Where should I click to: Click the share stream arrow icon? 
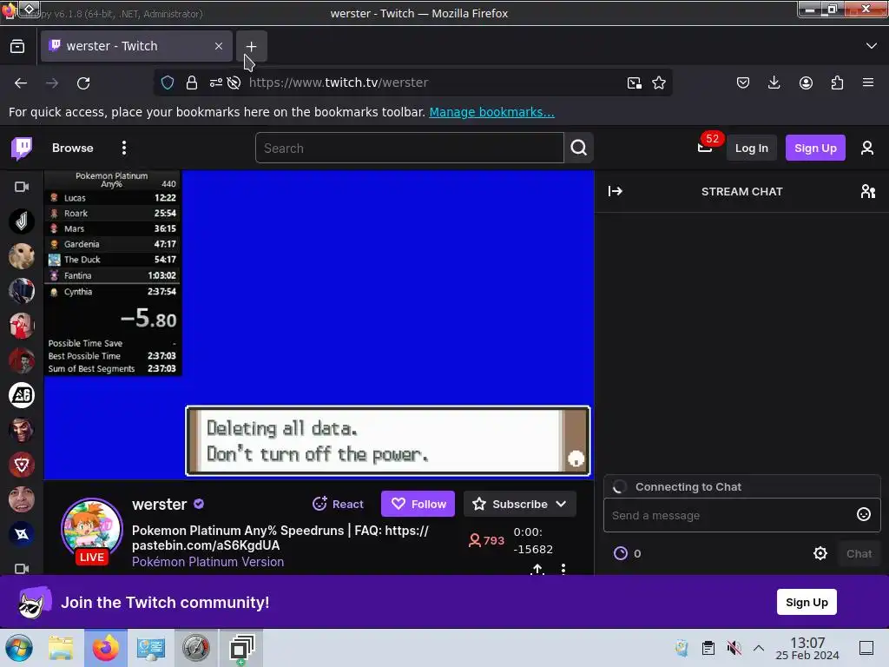click(537, 569)
